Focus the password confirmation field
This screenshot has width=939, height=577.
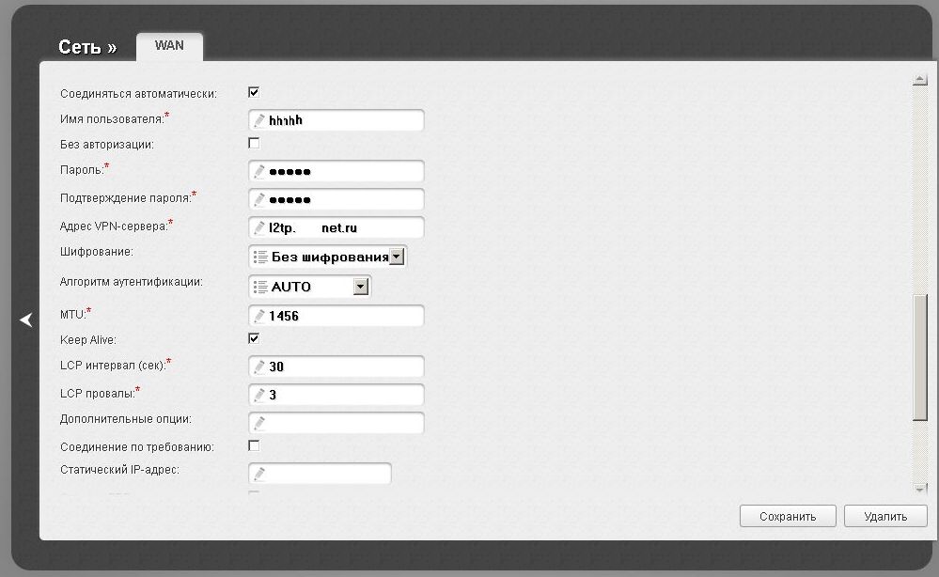[336, 199]
